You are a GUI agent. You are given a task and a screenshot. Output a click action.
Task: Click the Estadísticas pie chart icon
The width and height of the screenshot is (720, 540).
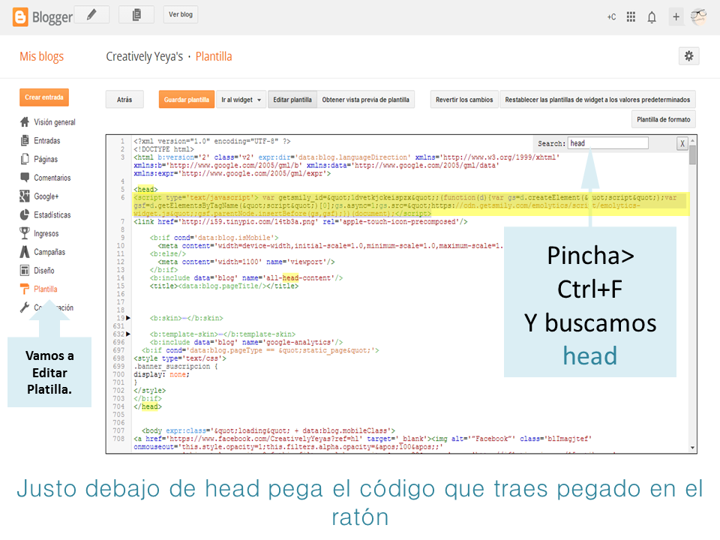tap(24, 214)
